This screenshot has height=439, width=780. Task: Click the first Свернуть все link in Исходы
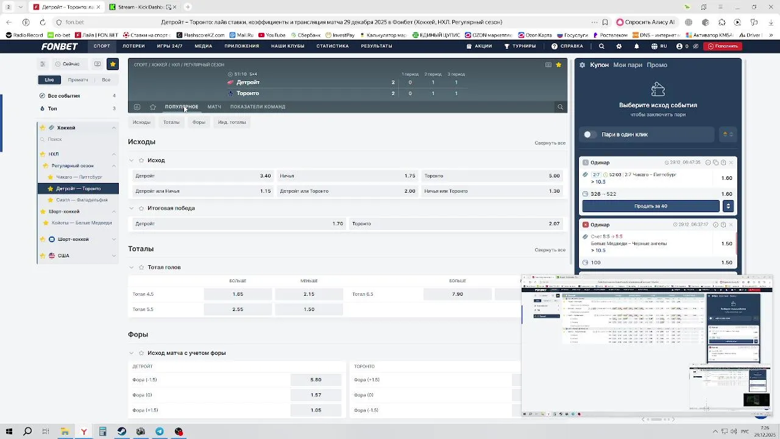550,143
